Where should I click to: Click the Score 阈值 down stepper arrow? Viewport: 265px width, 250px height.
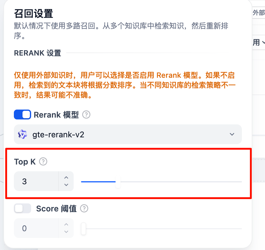(x=66, y=232)
